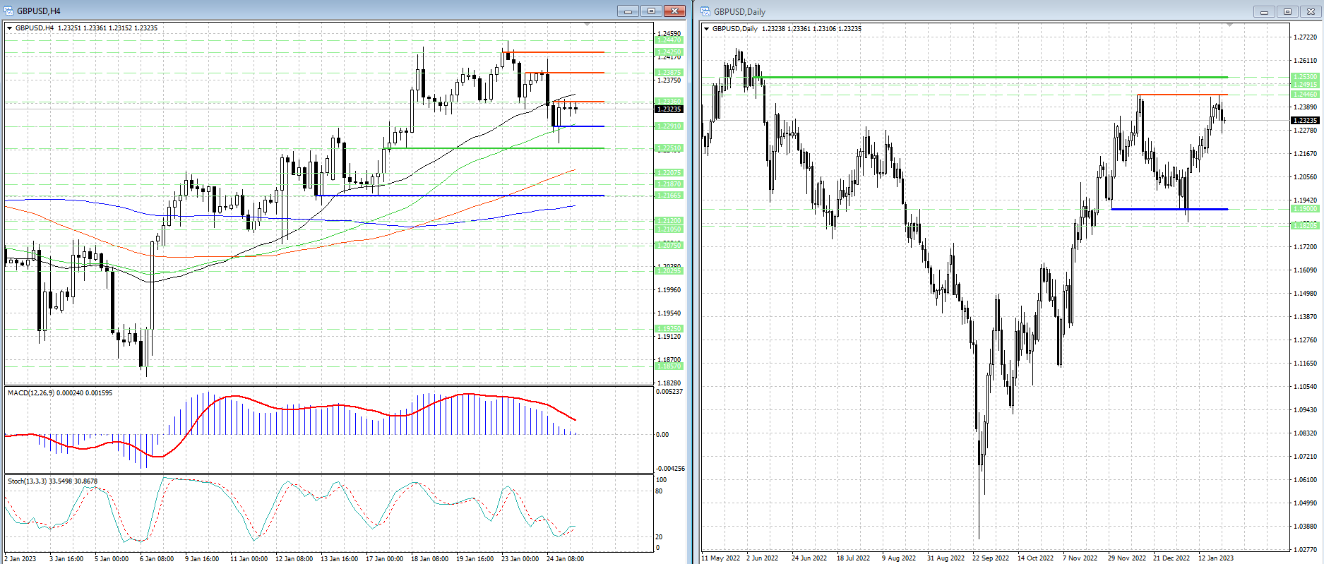Screen dimensions: 1324x564
Task: Select the green 1.25300 level line on Daily chart
Action: tap(989, 77)
